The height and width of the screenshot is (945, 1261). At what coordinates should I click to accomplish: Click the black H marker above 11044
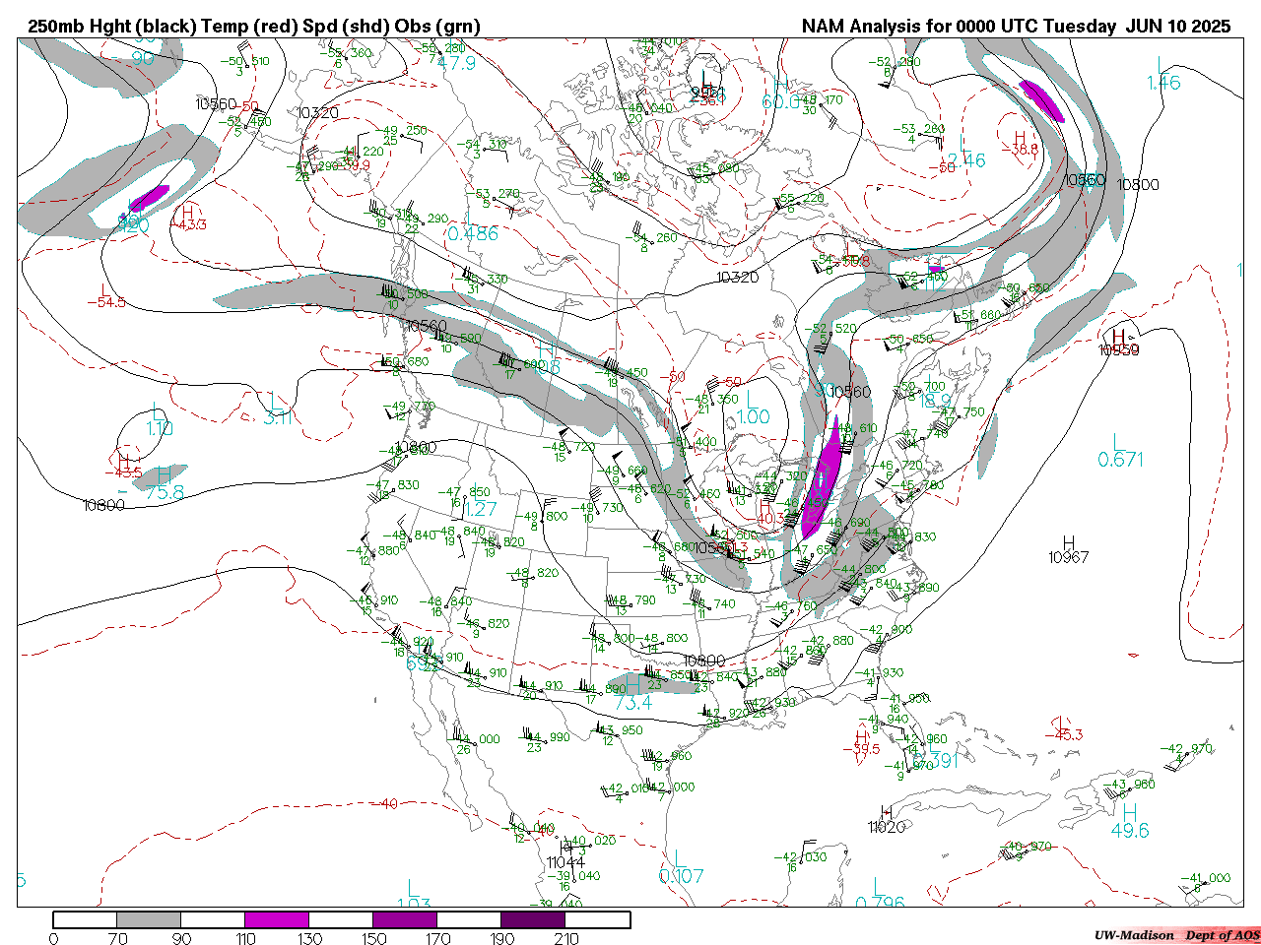565,848
